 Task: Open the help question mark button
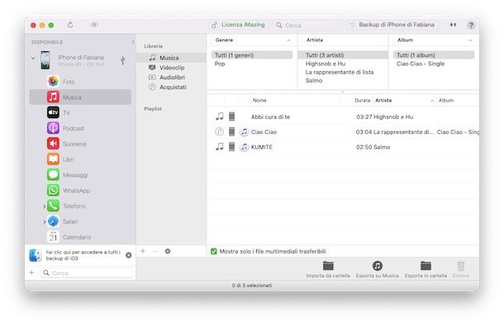tap(471, 25)
